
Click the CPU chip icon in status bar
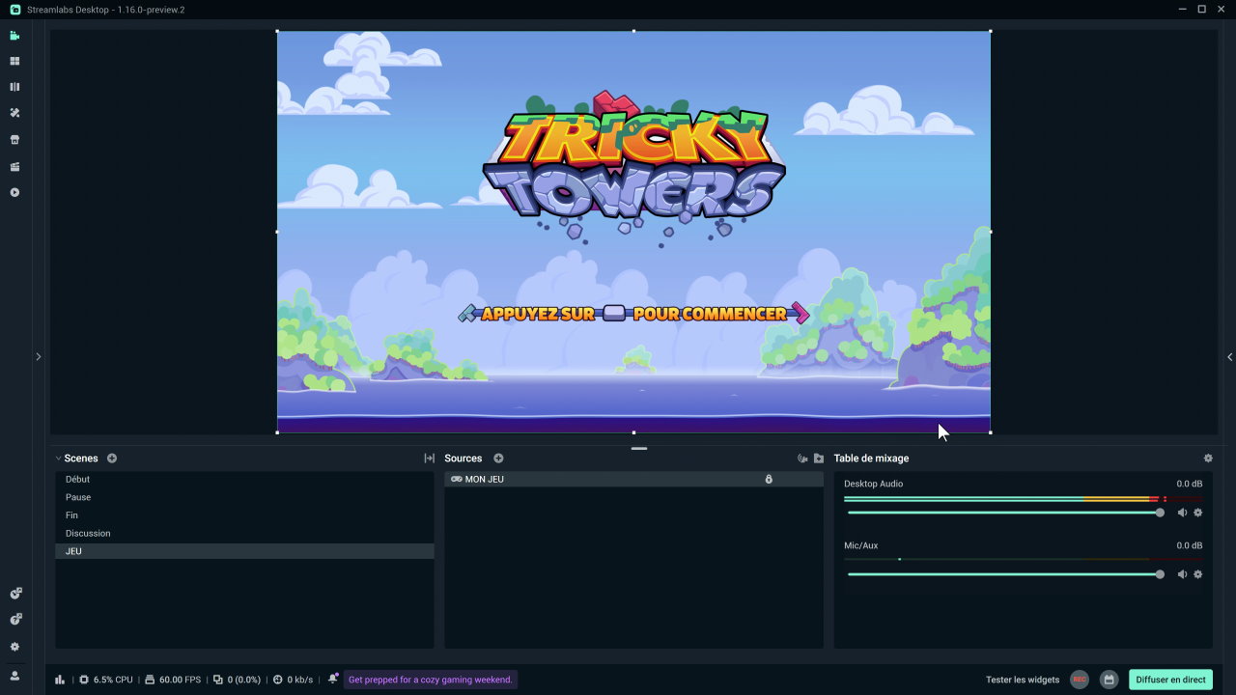click(84, 680)
